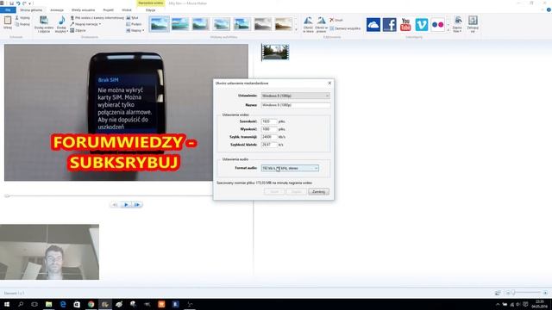This screenshot has width=552, height=310.
Task: Click the webcam video recording icon
Action: tap(72, 17)
